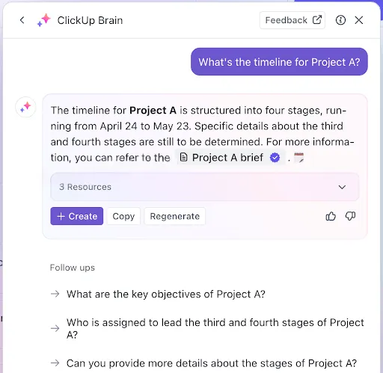The width and height of the screenshot is (383, 373).
Task: Select the follow-up about more details on the stages
Action: [x=203, y=363]
